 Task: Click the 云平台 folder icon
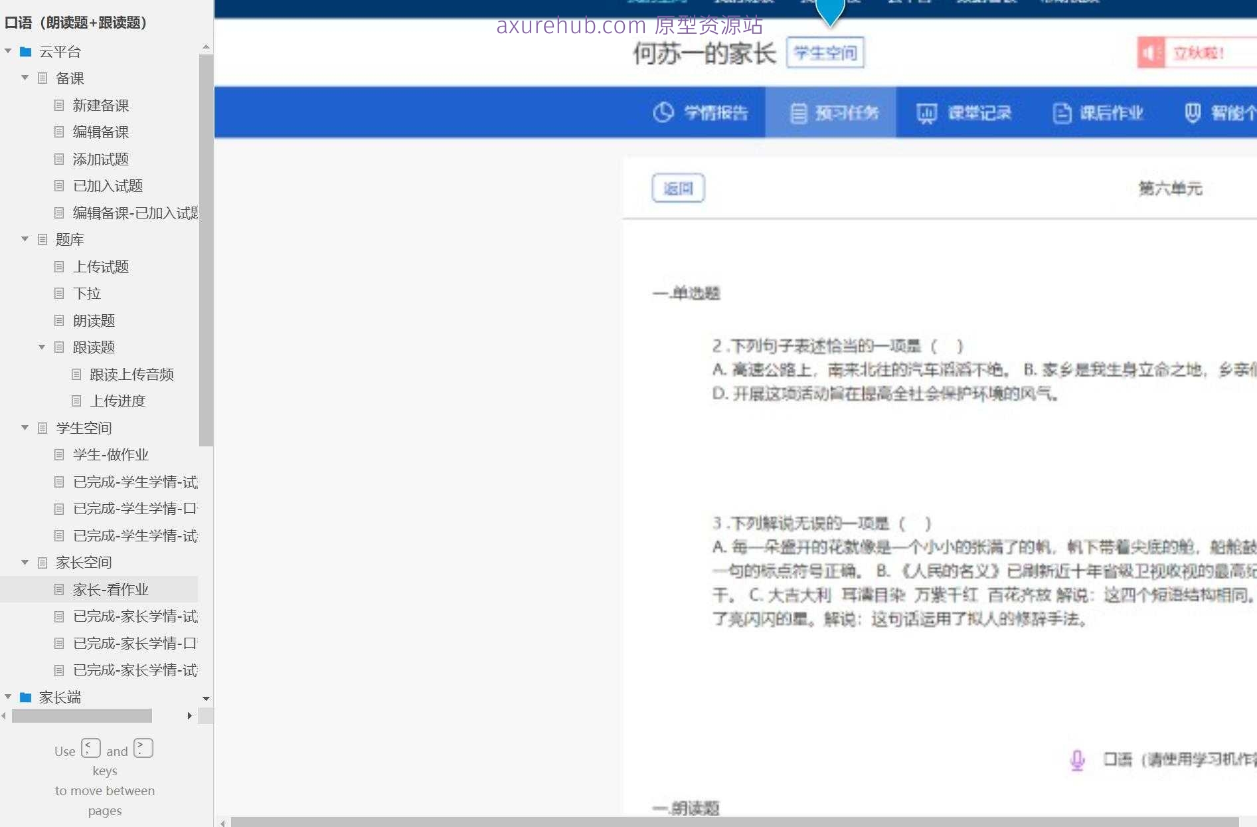click(25, 51)
